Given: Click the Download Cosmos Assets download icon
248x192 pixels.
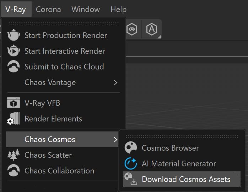Looking at the screenshot, I should pos(131,179).
